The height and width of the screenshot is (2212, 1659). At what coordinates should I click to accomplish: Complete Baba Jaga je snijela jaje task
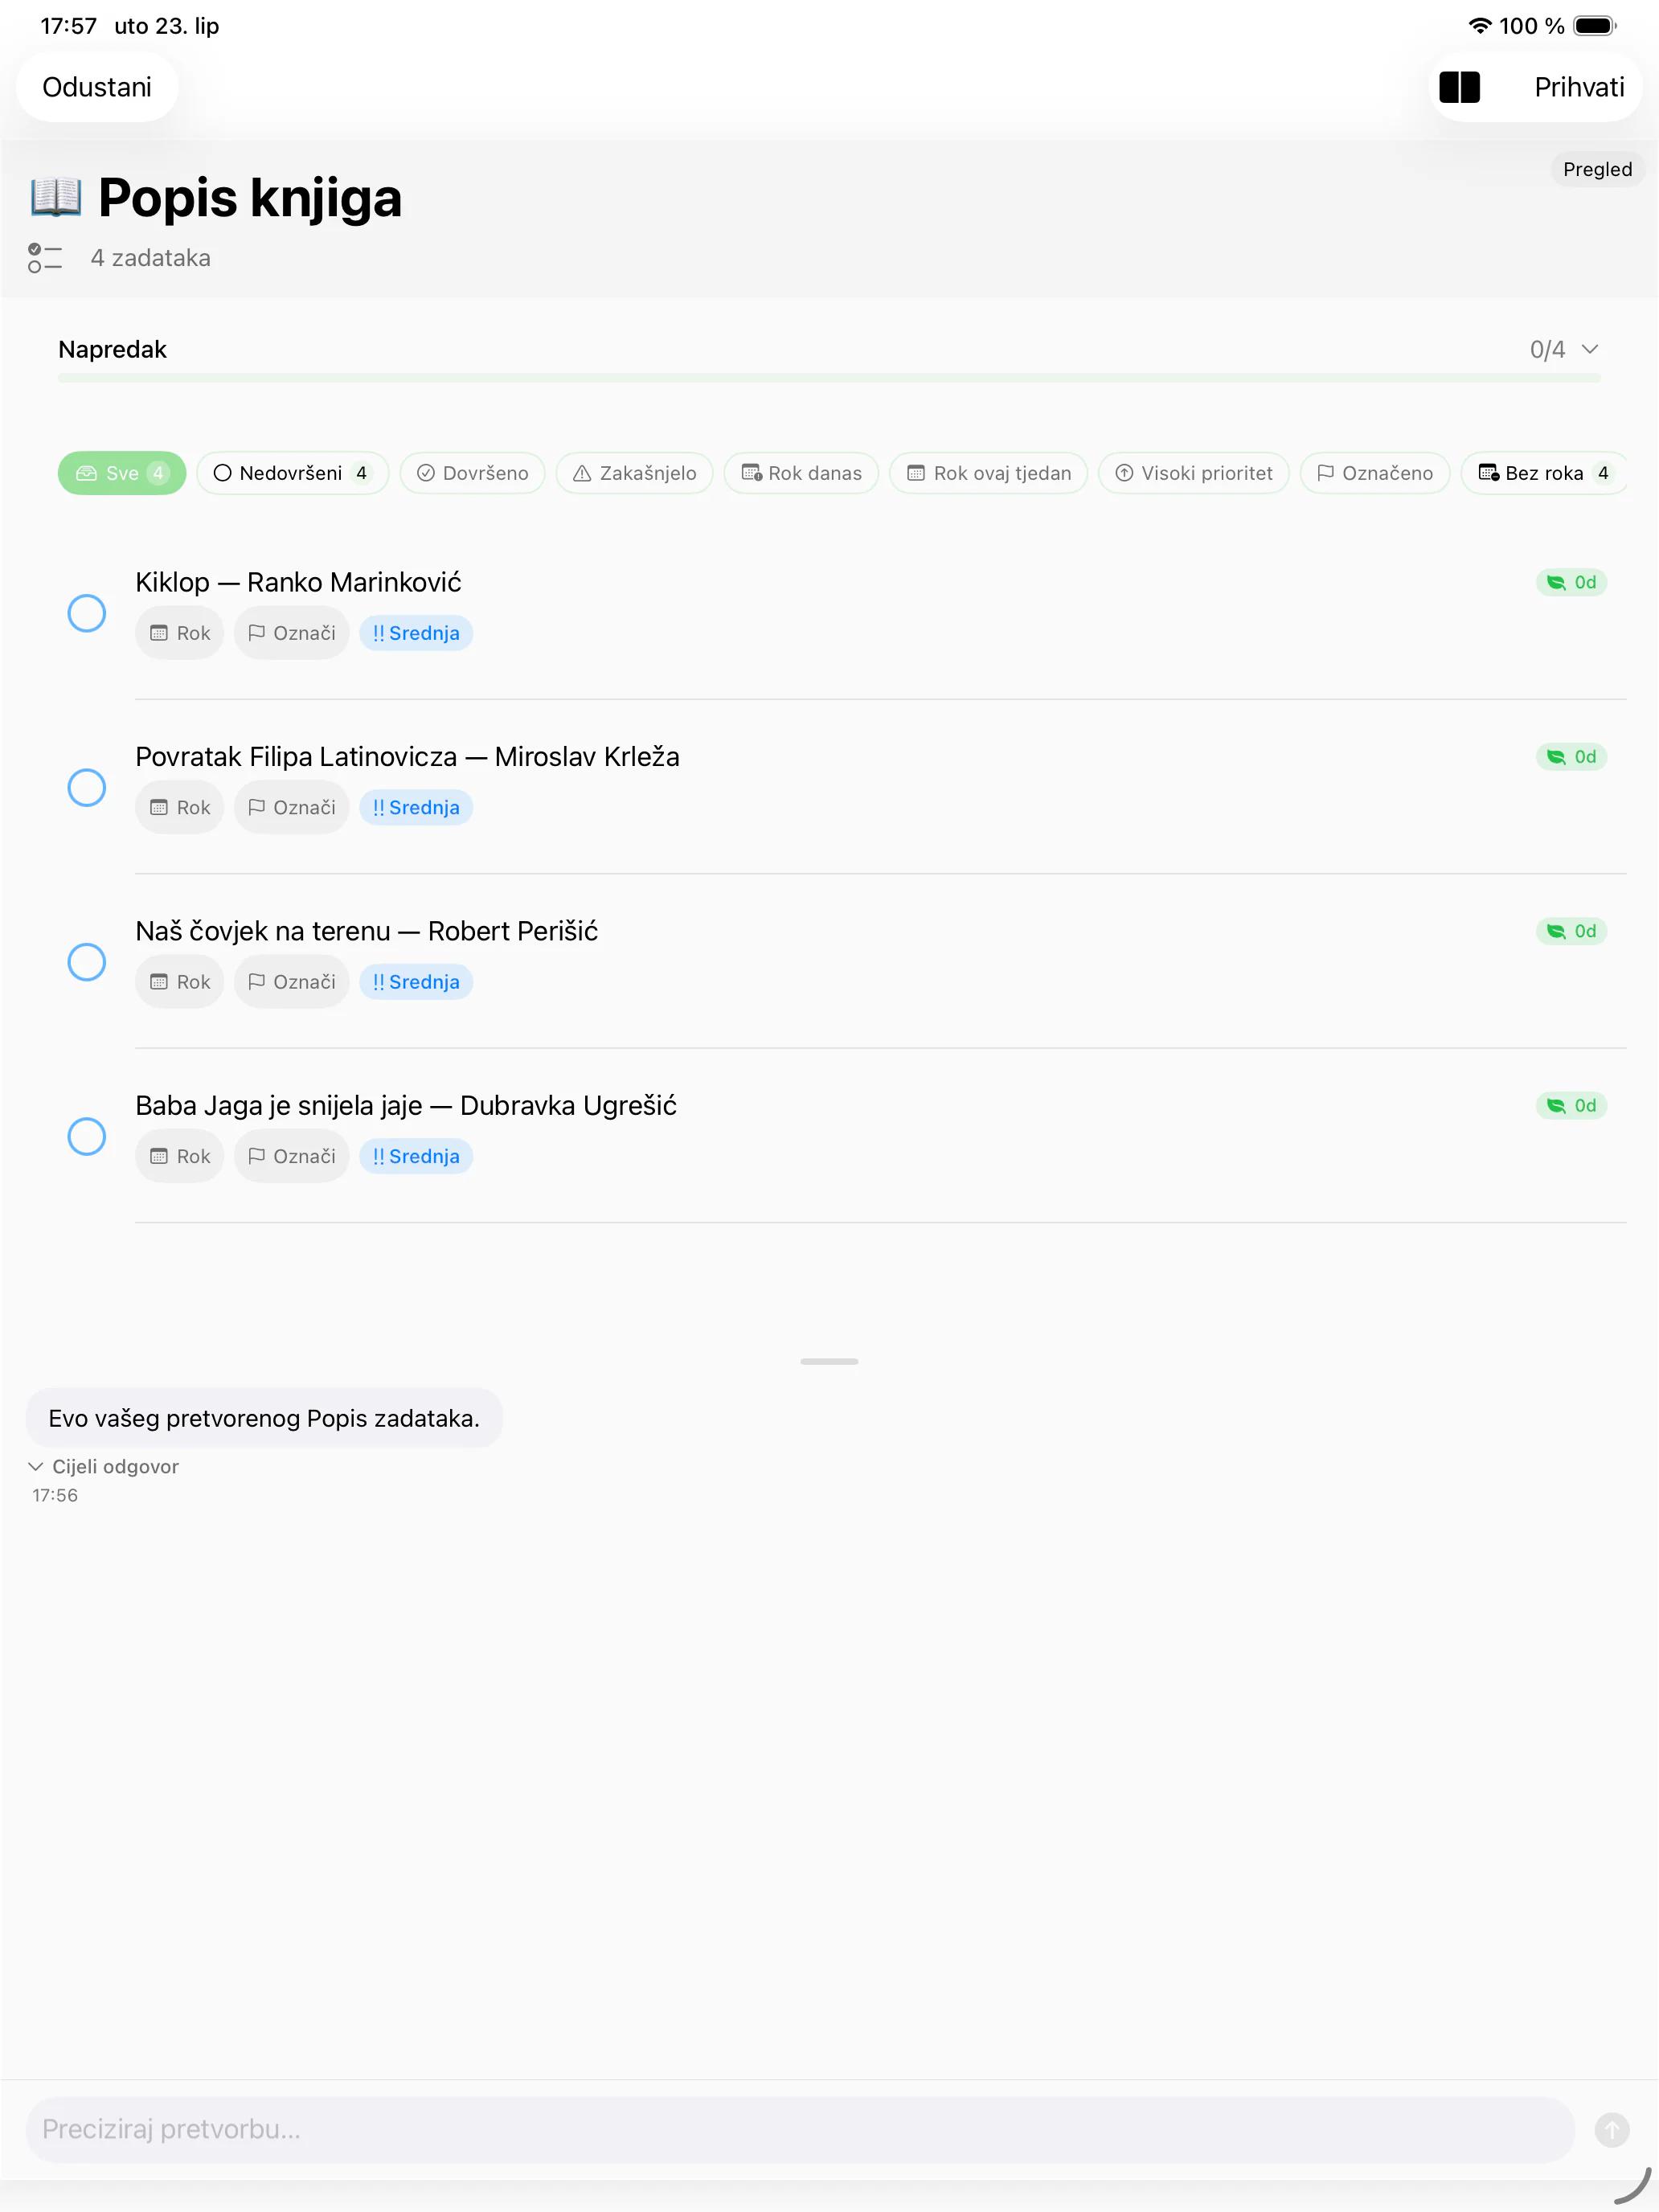87,1136
